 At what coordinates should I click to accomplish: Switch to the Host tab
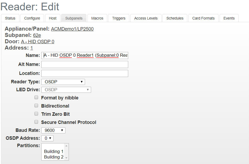52,18
